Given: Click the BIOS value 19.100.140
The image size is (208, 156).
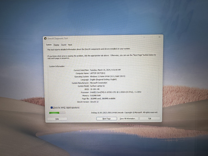Looking at the screenshot, I should point(95,89).
